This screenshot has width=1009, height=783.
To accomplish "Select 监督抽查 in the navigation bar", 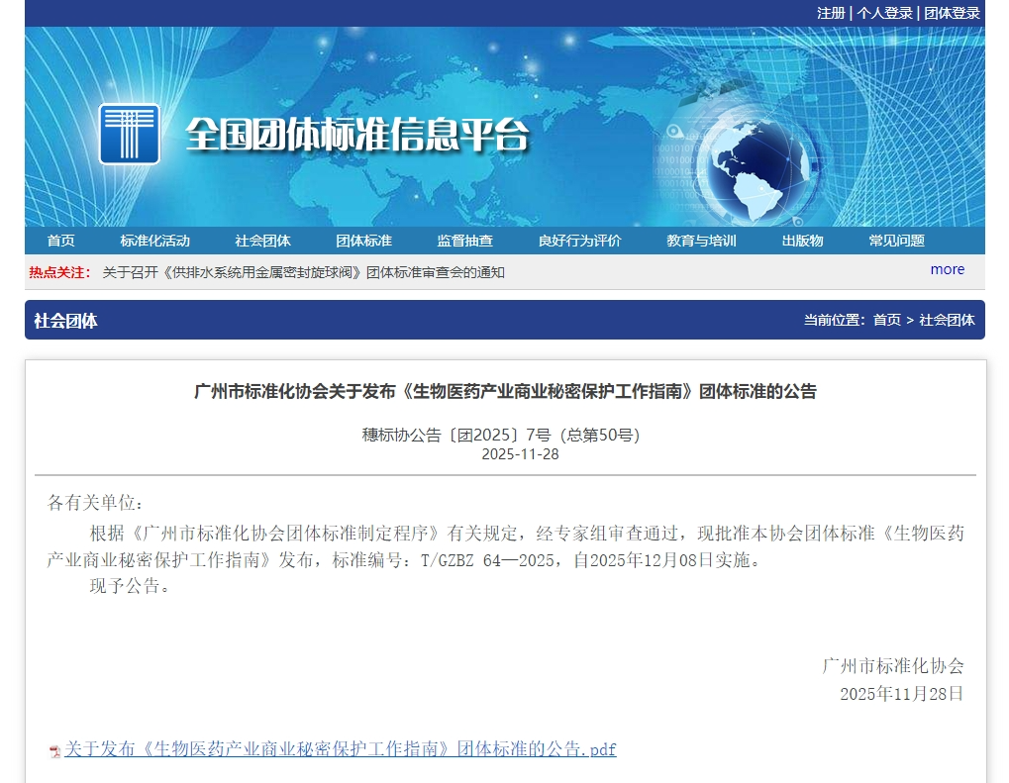I will (464, 241).
